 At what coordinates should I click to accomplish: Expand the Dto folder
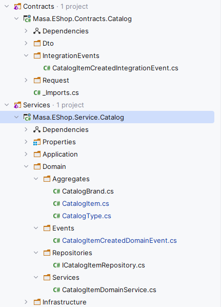(x=26, y=43)
